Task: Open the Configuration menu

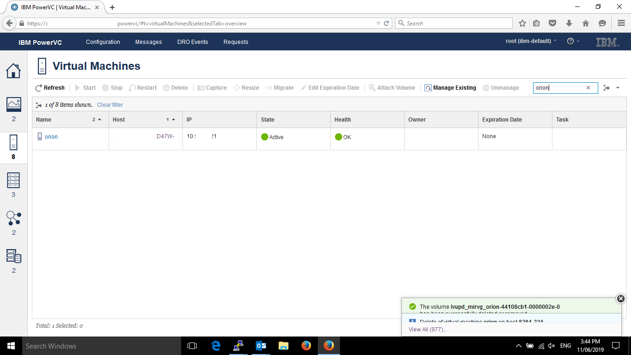Action: (103, 42)
